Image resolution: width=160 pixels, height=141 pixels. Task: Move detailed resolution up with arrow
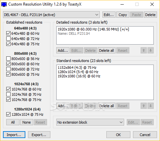(x=144, y=50)
